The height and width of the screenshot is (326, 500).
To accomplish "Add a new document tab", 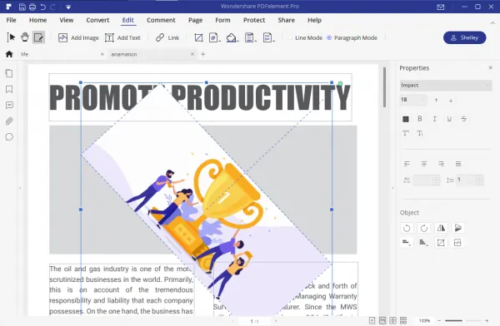I will (203, 54).
